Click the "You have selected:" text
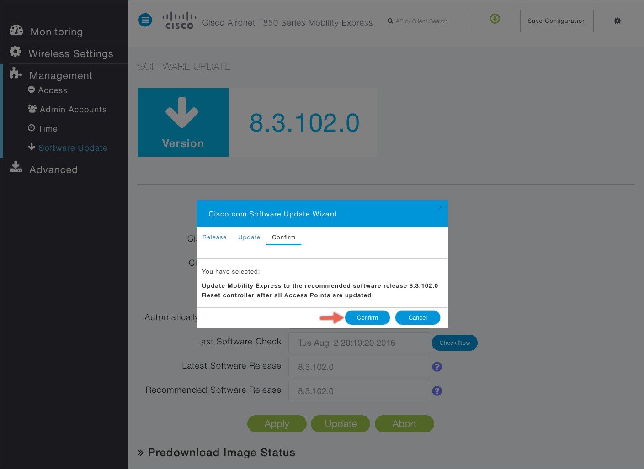Image resolution: width=644 pixels, height=469 pixels. [x=231, y=272]
